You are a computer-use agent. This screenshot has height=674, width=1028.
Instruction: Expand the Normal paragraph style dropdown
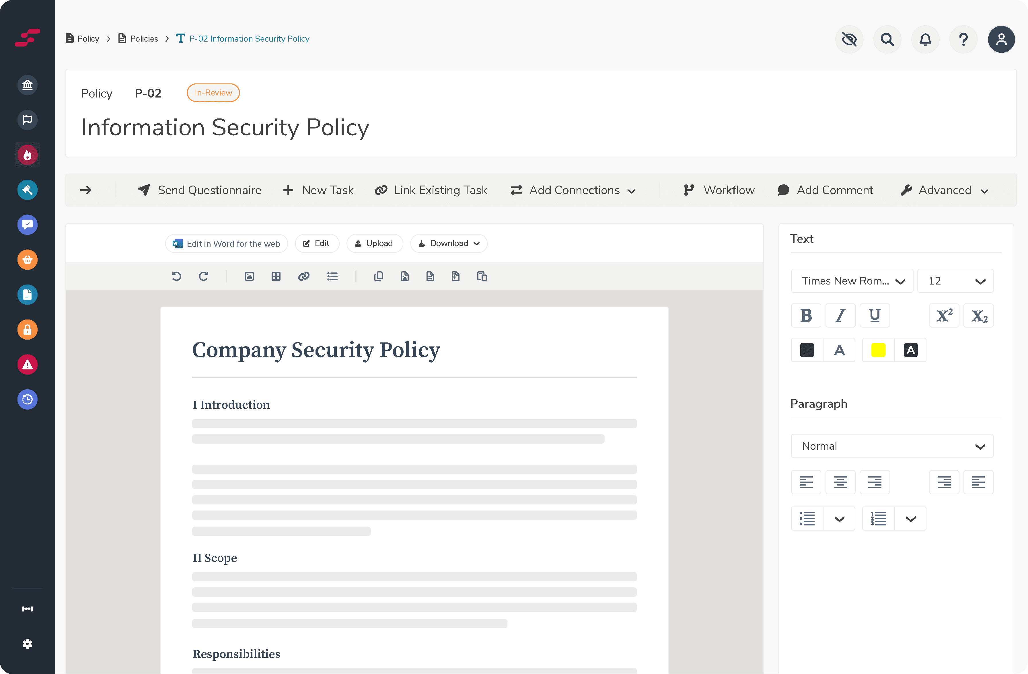pyautogui.click(x=892, y=446)
